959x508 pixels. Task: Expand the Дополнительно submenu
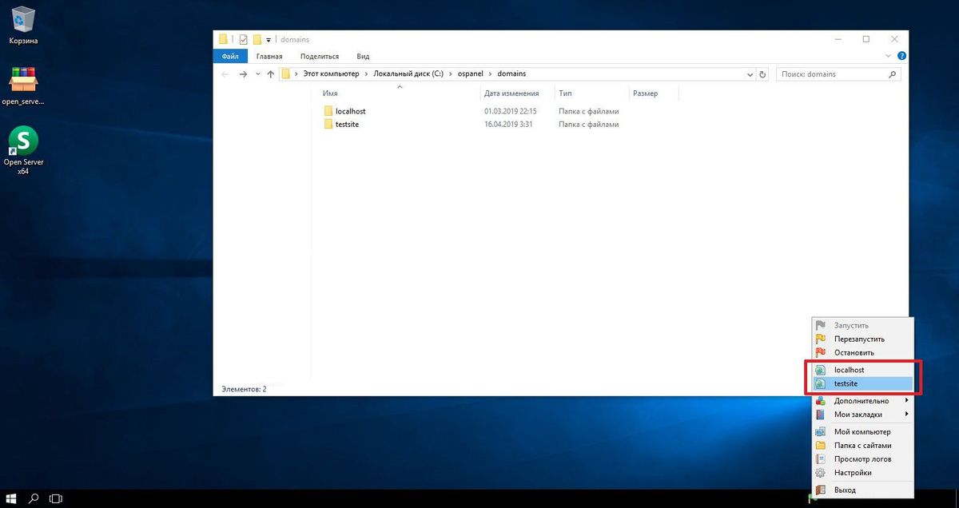pos(862,401)
